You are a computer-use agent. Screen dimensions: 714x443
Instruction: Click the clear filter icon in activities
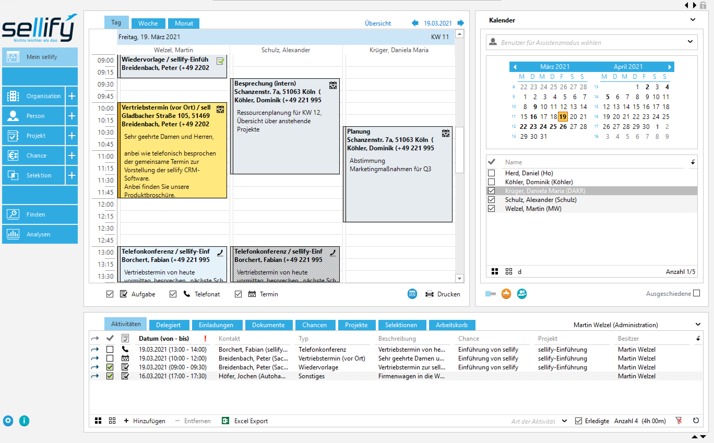679,421
